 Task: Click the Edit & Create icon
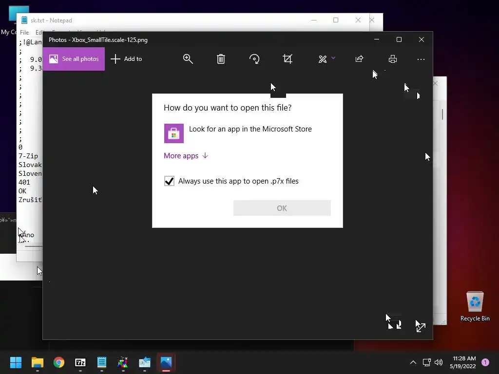323,59
